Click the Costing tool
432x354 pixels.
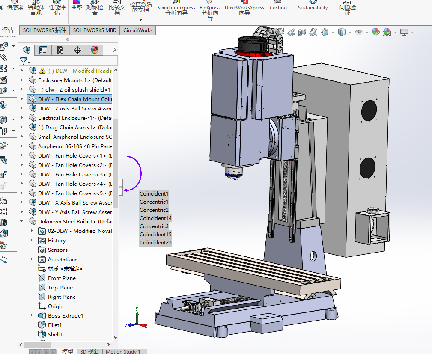pyautogui.click(x=278, y=6)
